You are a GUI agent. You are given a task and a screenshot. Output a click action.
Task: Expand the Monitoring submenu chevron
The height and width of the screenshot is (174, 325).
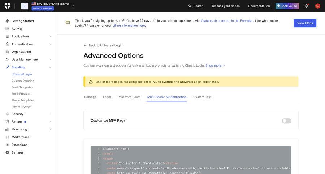[x=50, y=129]
